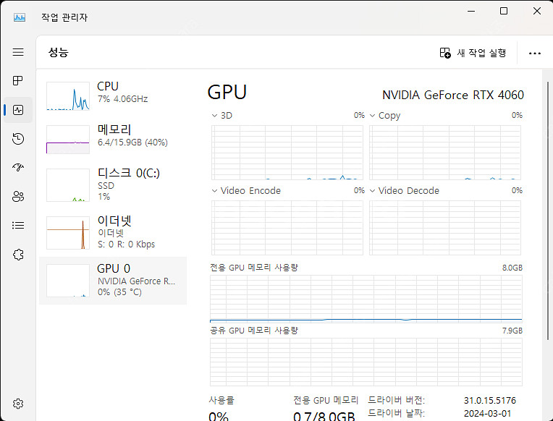Click the large GPU heading
Viewport: 553px width, 421px height.
(x=227, y=93)
